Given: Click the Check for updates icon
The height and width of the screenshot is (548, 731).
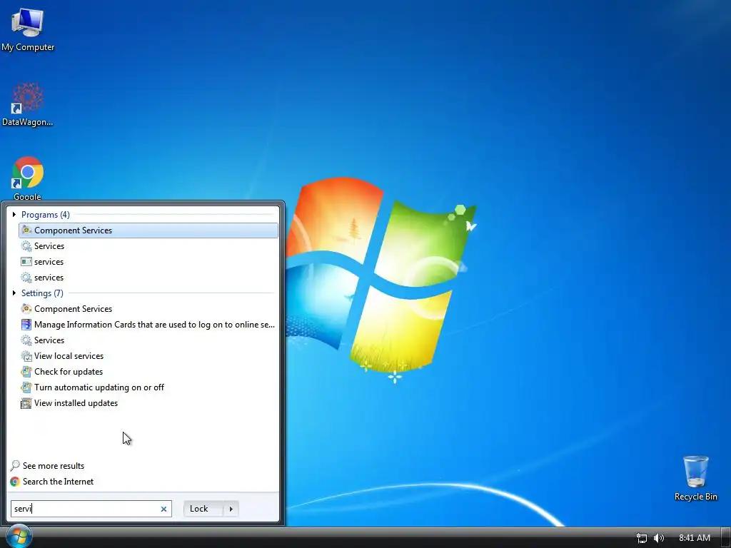Looking at the screenshot, I should tap(26, 371).
